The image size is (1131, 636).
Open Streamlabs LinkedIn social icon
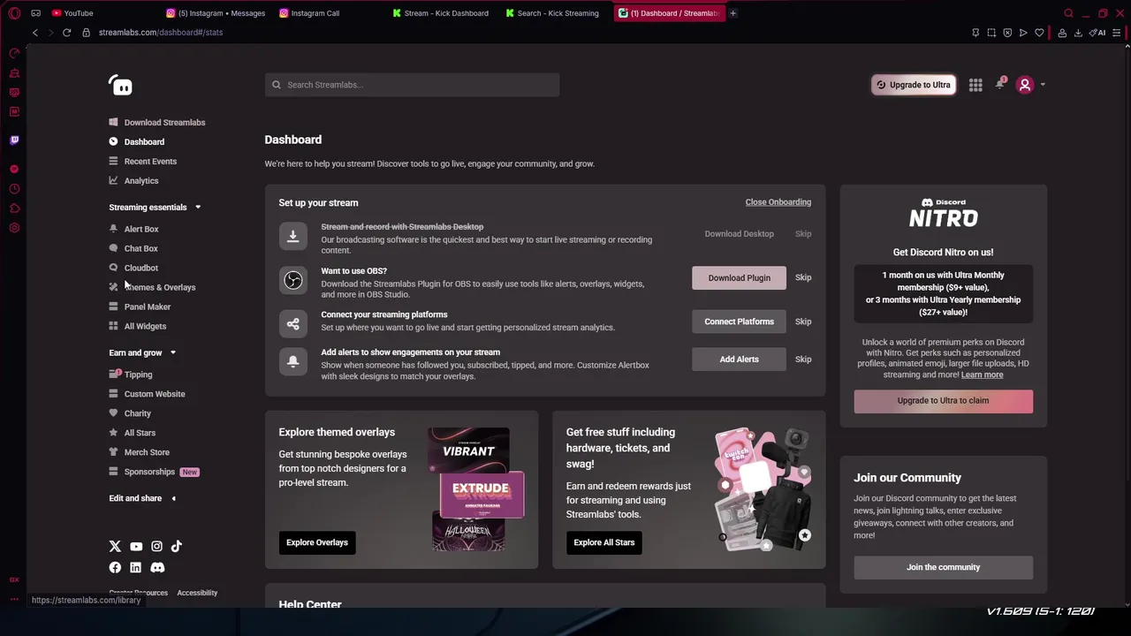[x=135, y=567]
